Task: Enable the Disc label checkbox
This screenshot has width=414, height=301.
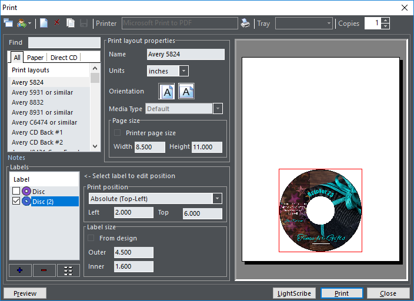Action: click(16, 190)
